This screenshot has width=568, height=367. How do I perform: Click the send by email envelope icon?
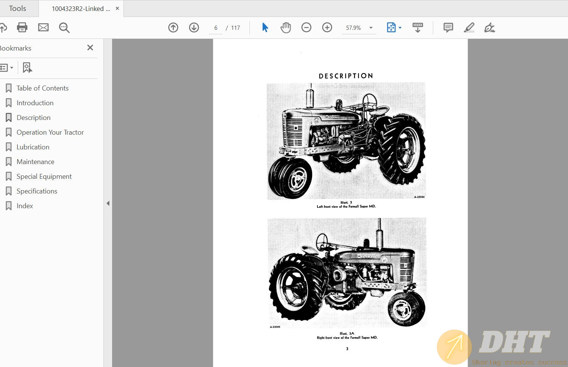43,28
